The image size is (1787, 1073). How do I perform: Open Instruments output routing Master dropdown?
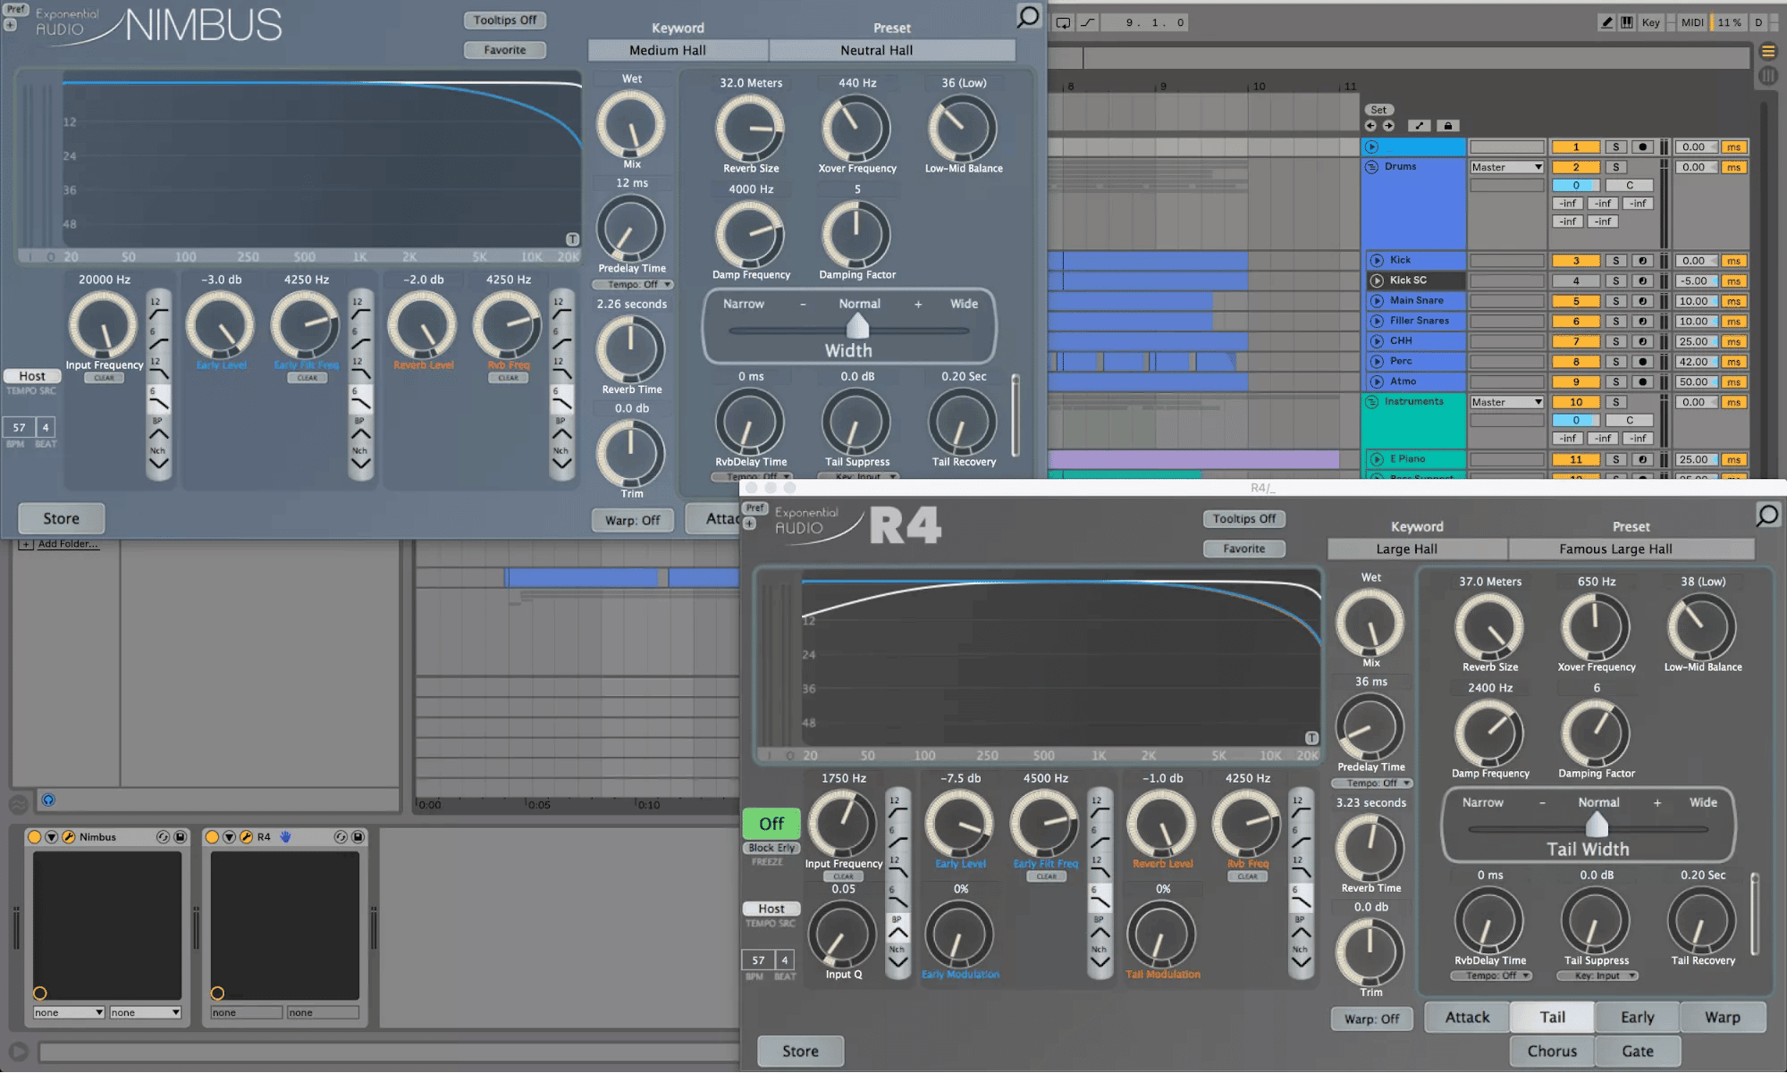tap(1506, 402)
